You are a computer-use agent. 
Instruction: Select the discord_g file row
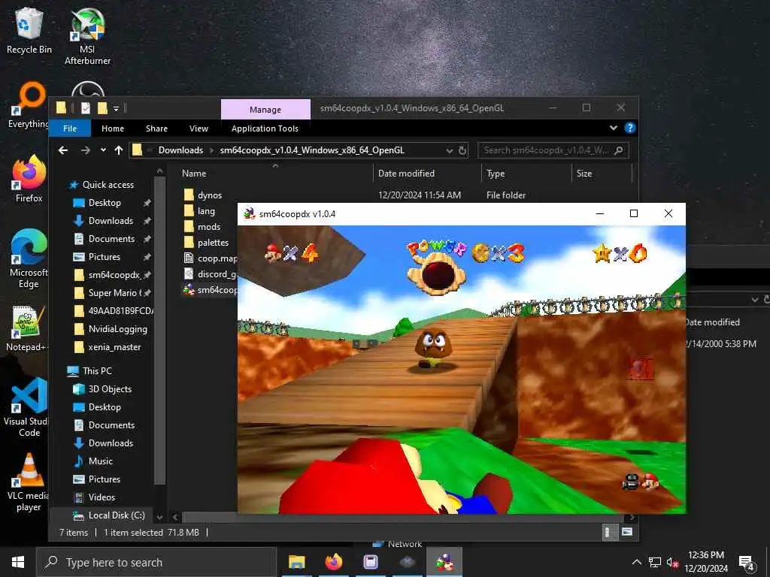210,273
